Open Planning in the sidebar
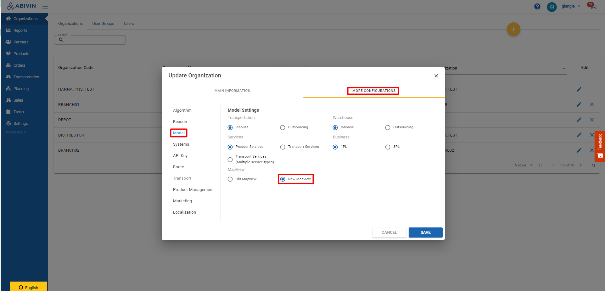 tap(25, 89)
